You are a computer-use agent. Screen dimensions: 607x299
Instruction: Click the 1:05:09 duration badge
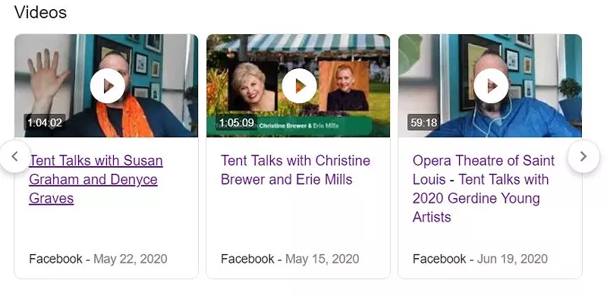tap(237, 123)
